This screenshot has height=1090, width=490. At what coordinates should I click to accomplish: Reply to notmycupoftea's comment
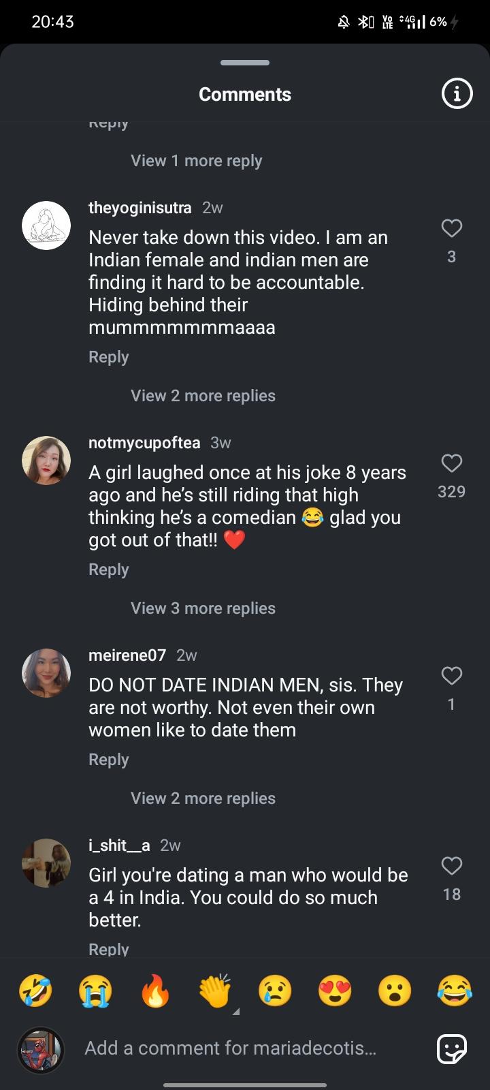pos(108,570)
